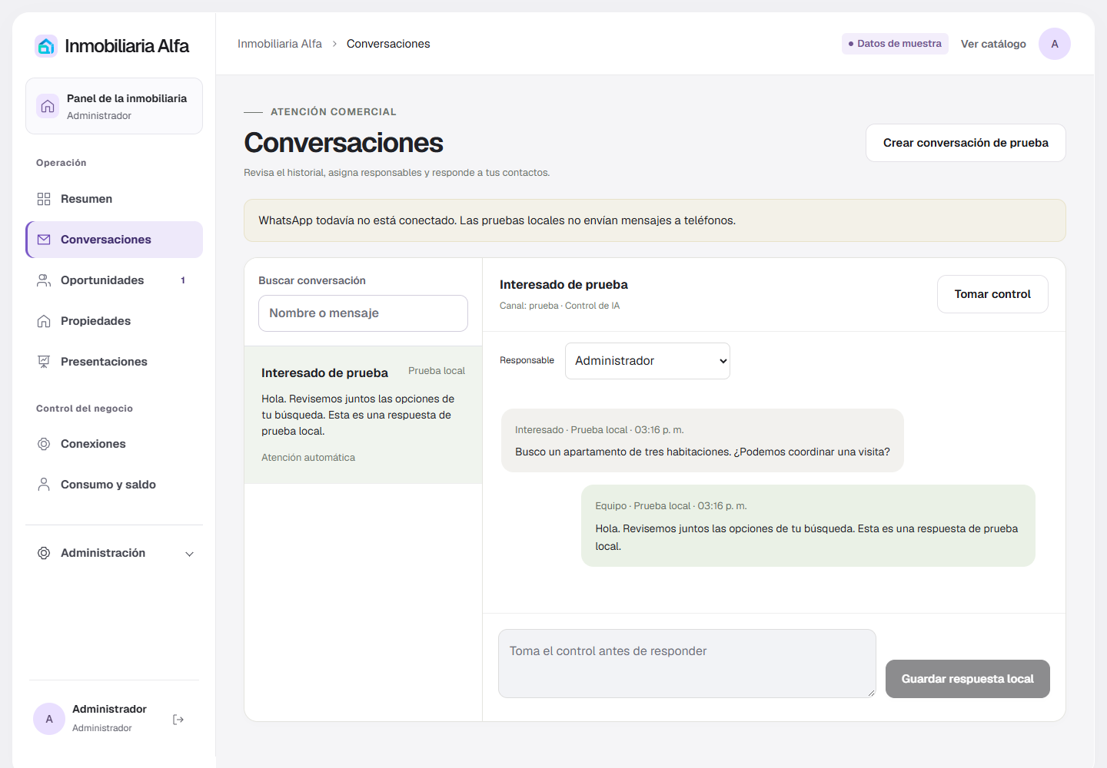Click the Canal: prueba · Control de IA text

click(x=560, y=306)
